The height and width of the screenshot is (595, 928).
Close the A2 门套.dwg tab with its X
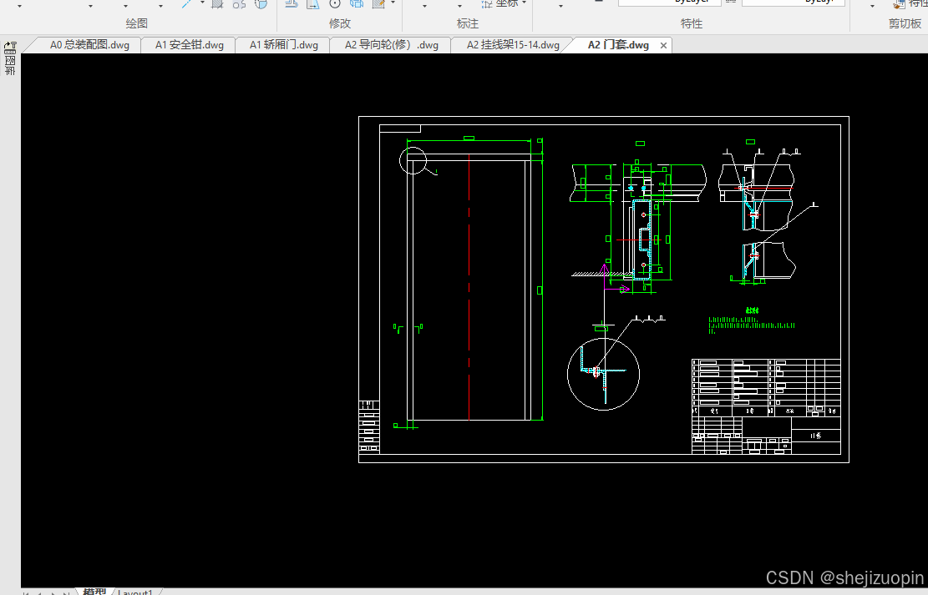point(663,46)
